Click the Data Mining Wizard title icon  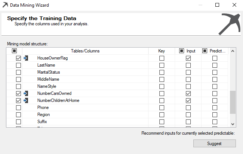click(6, 5)
